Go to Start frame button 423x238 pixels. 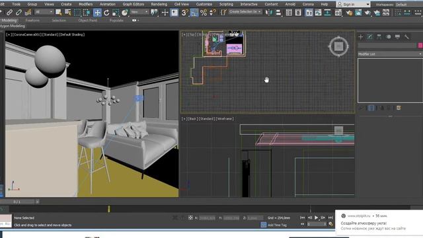pyautogui.click(x=302, y=218)
